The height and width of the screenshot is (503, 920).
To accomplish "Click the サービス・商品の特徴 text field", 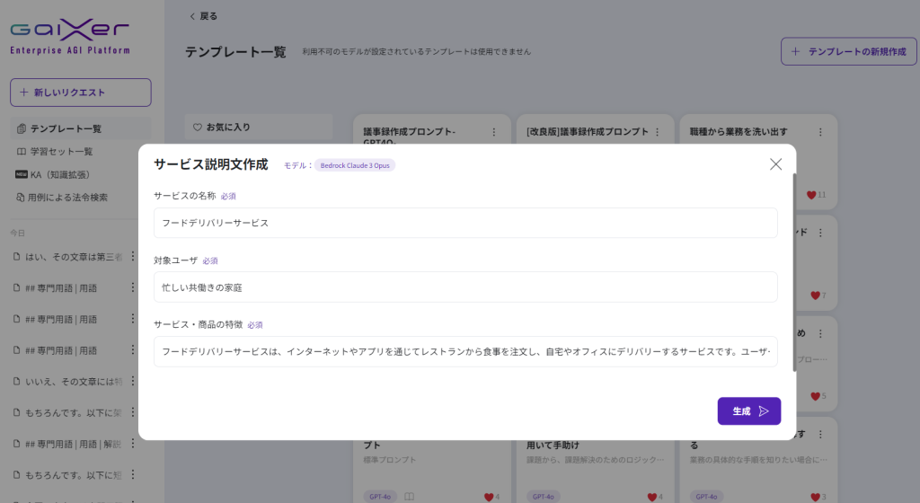I will 465,352.
